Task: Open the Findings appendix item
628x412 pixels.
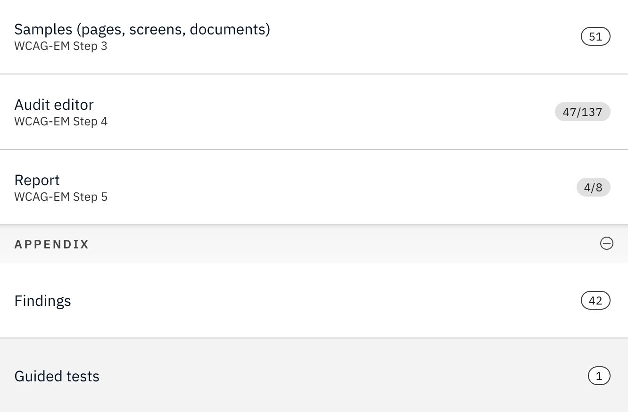Action: point(43,301)
